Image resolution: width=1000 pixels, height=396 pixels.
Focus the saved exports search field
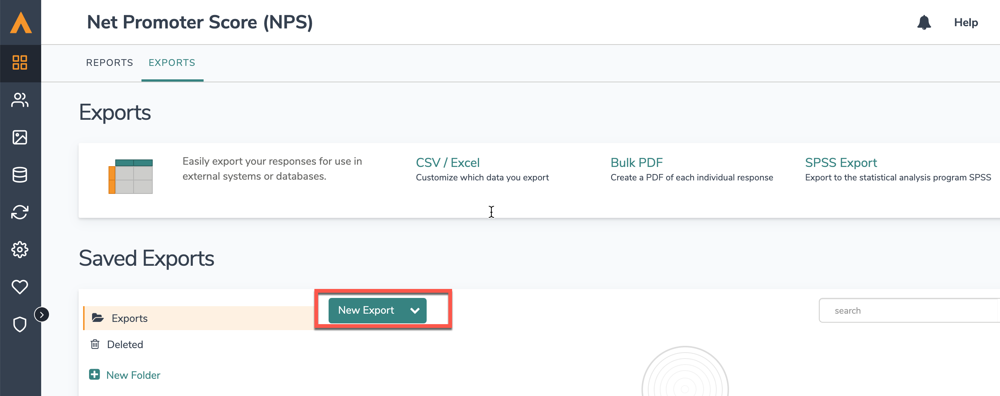click(x=909, y=310)
